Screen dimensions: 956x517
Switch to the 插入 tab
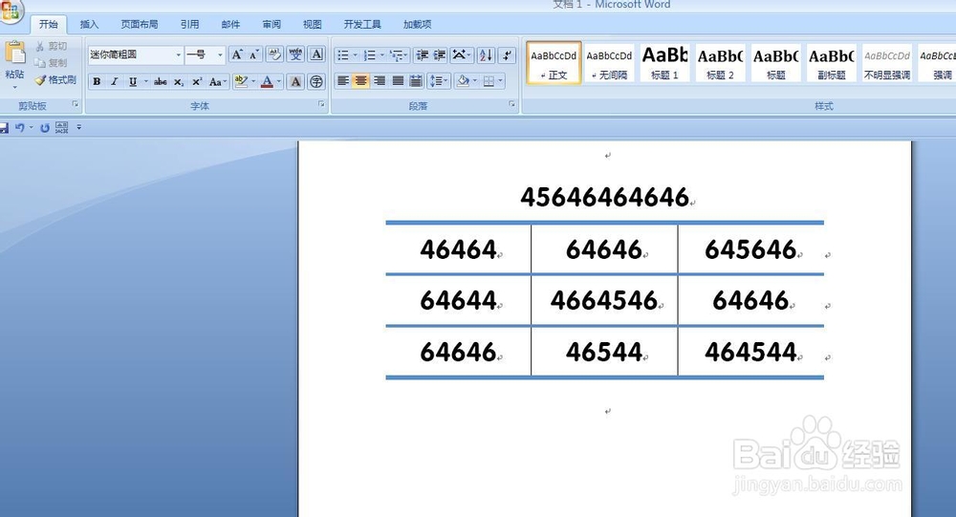89,25
